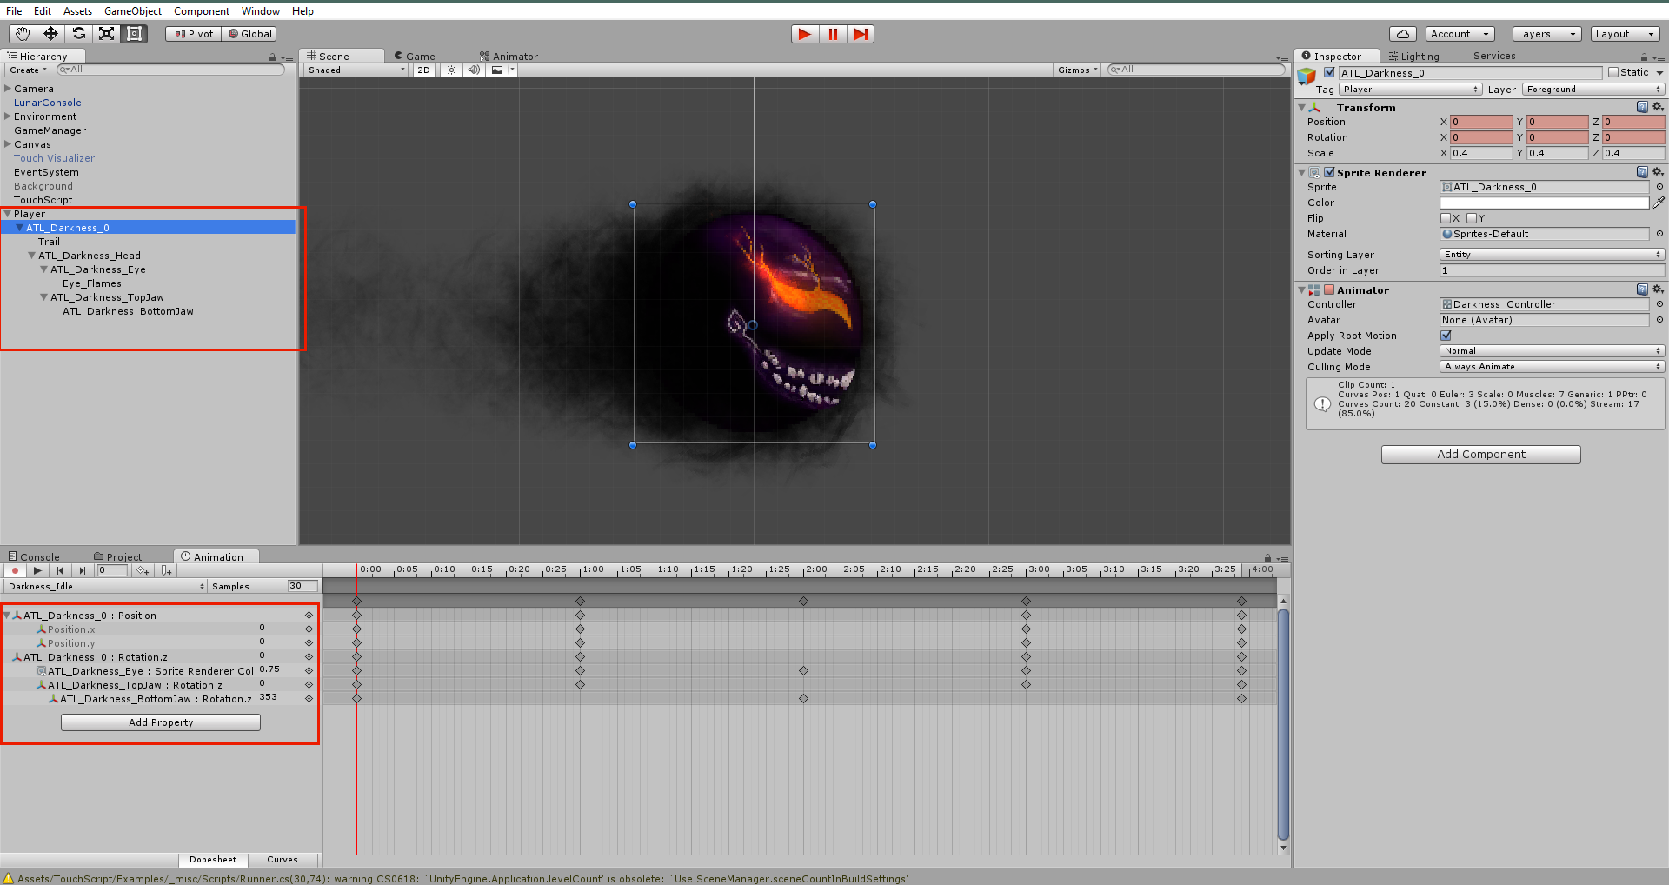Click the Add Property button

[161, 722]
